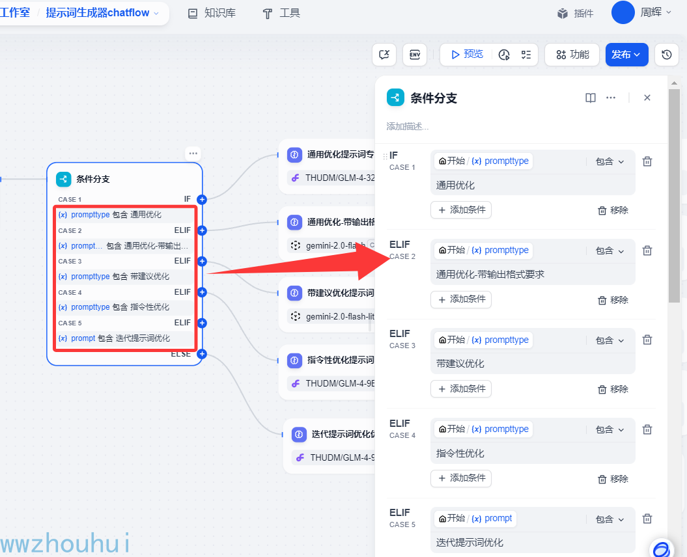Click plus handle on CASE 4 ELIF branch
The image size is (687, 557).
(202, 292)
